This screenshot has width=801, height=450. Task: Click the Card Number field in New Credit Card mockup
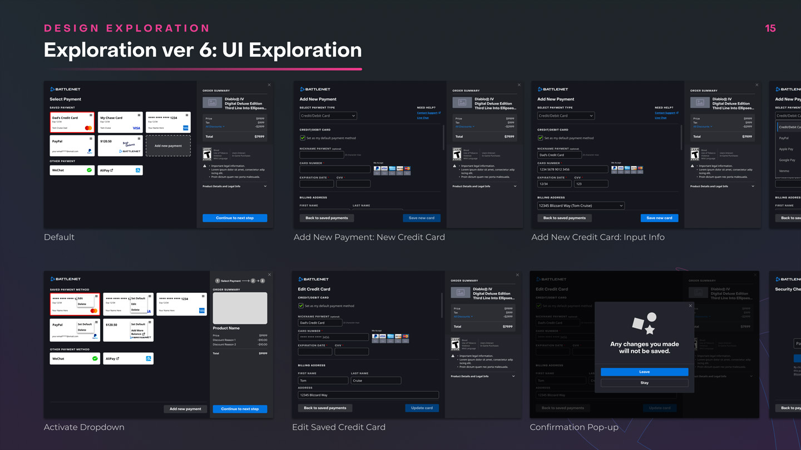click(x=335, y=169)
